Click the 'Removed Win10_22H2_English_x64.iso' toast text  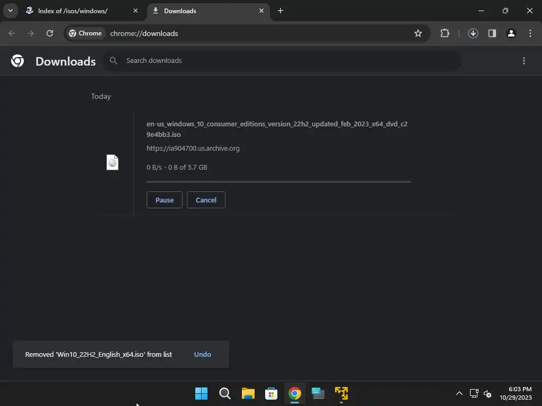98,354
